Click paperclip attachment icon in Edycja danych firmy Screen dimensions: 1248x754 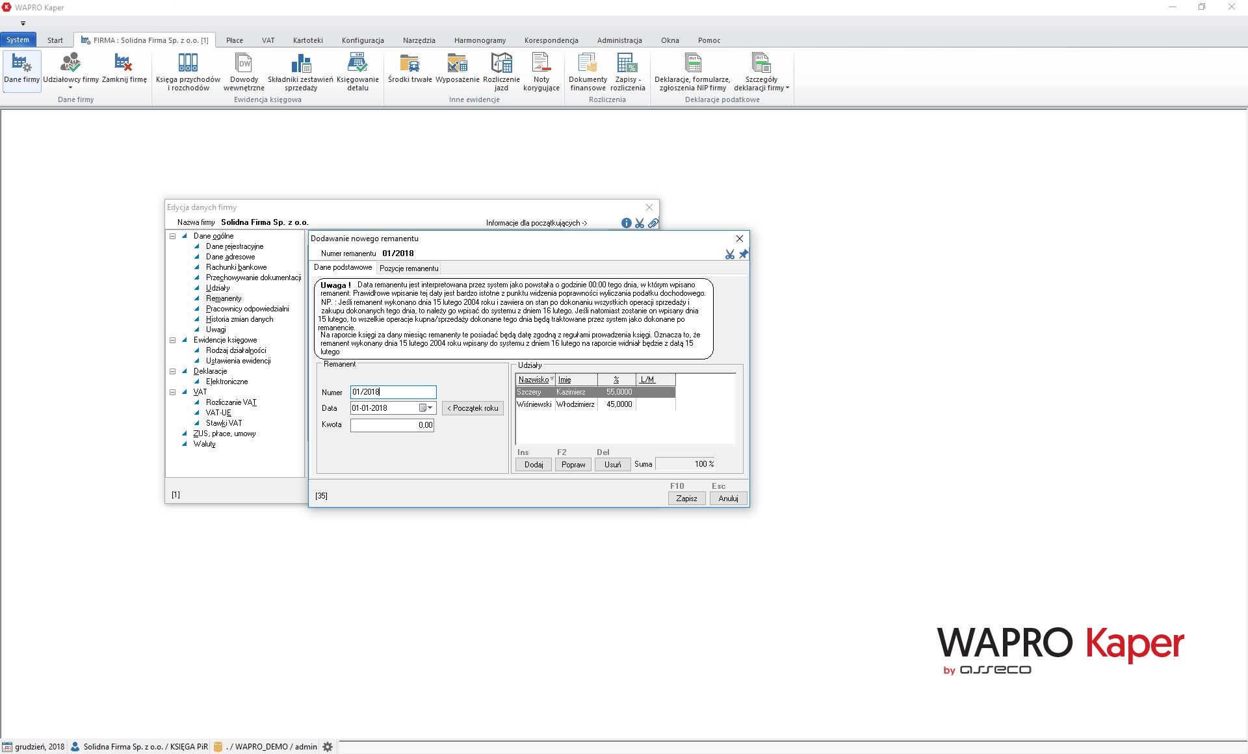pos(653,223)
